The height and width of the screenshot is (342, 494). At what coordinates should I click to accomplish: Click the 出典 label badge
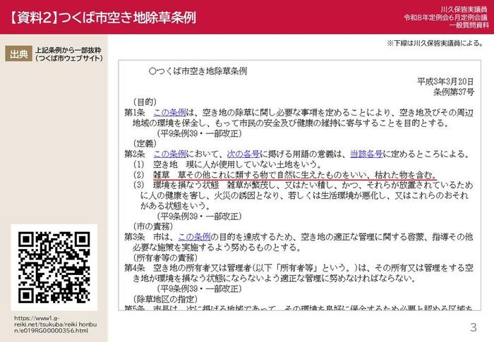click(18, 54)
